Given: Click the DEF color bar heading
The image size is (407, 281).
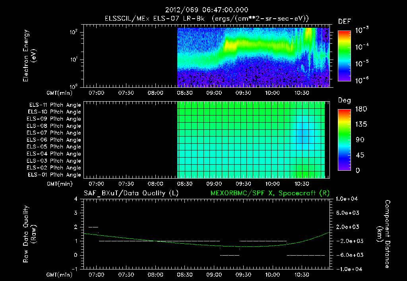Looking at the screenshot, I should pyautogui.click(x=345, y=22).
